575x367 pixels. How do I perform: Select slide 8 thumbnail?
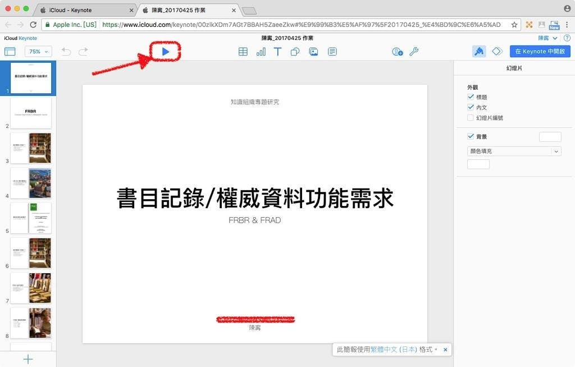click(31, 323)
